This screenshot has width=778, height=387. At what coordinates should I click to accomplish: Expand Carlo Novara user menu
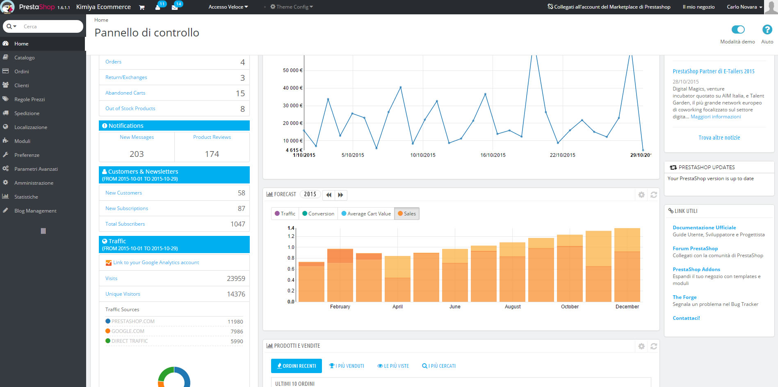coord(744,7)
